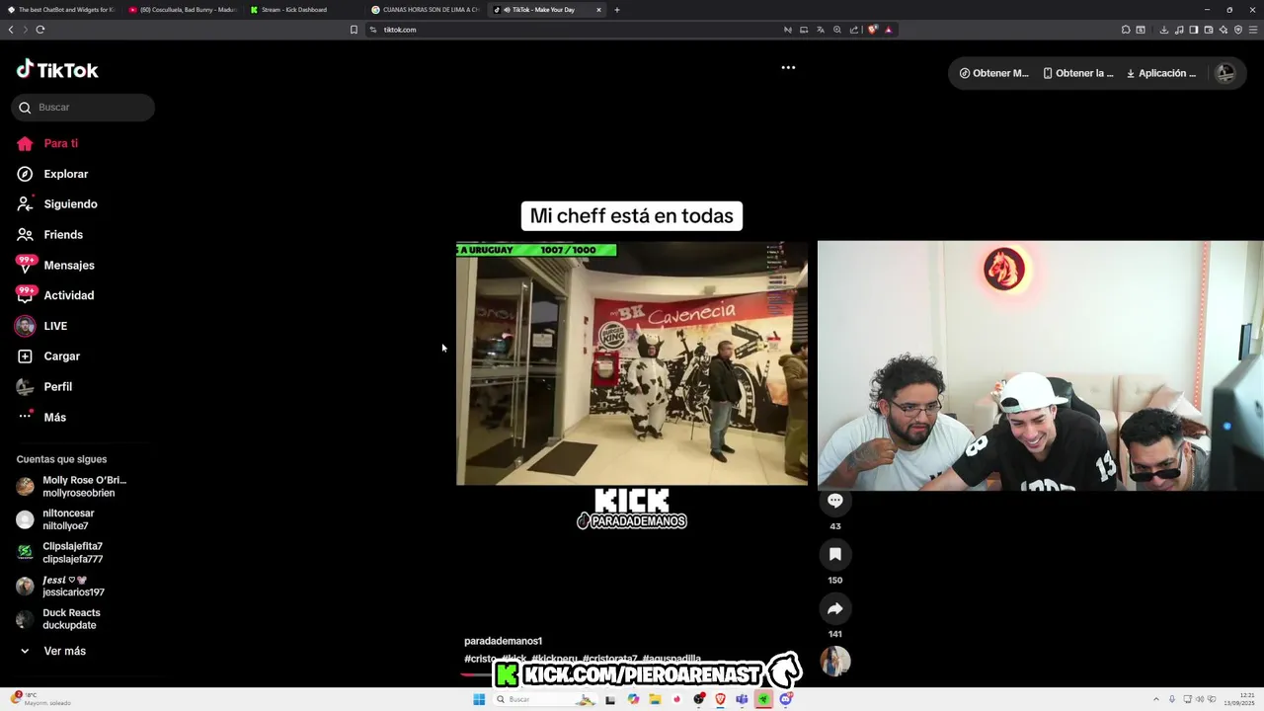Open browser extensions puzzle icon
This screenshot has width=1264, height=711.
[x=1126, y=30]
